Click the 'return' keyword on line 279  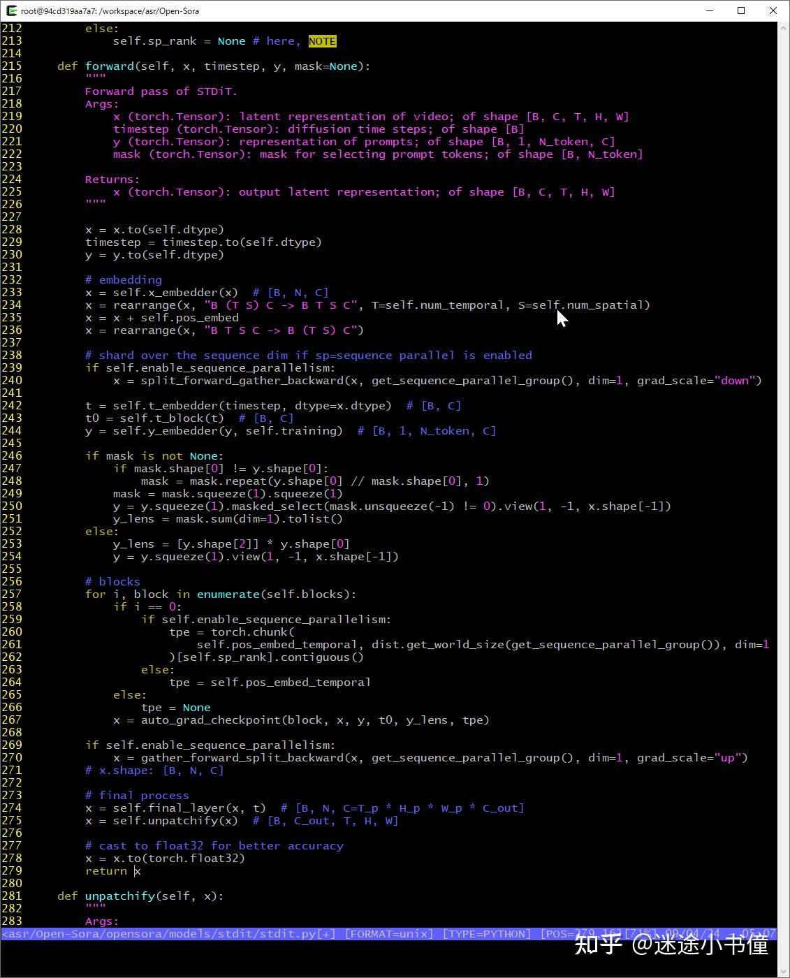[x=105, y=871]
